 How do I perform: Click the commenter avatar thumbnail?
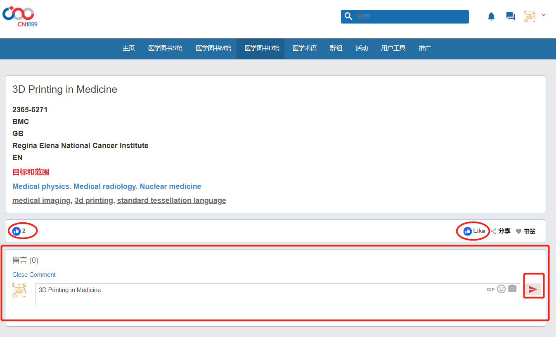(19, 290)
